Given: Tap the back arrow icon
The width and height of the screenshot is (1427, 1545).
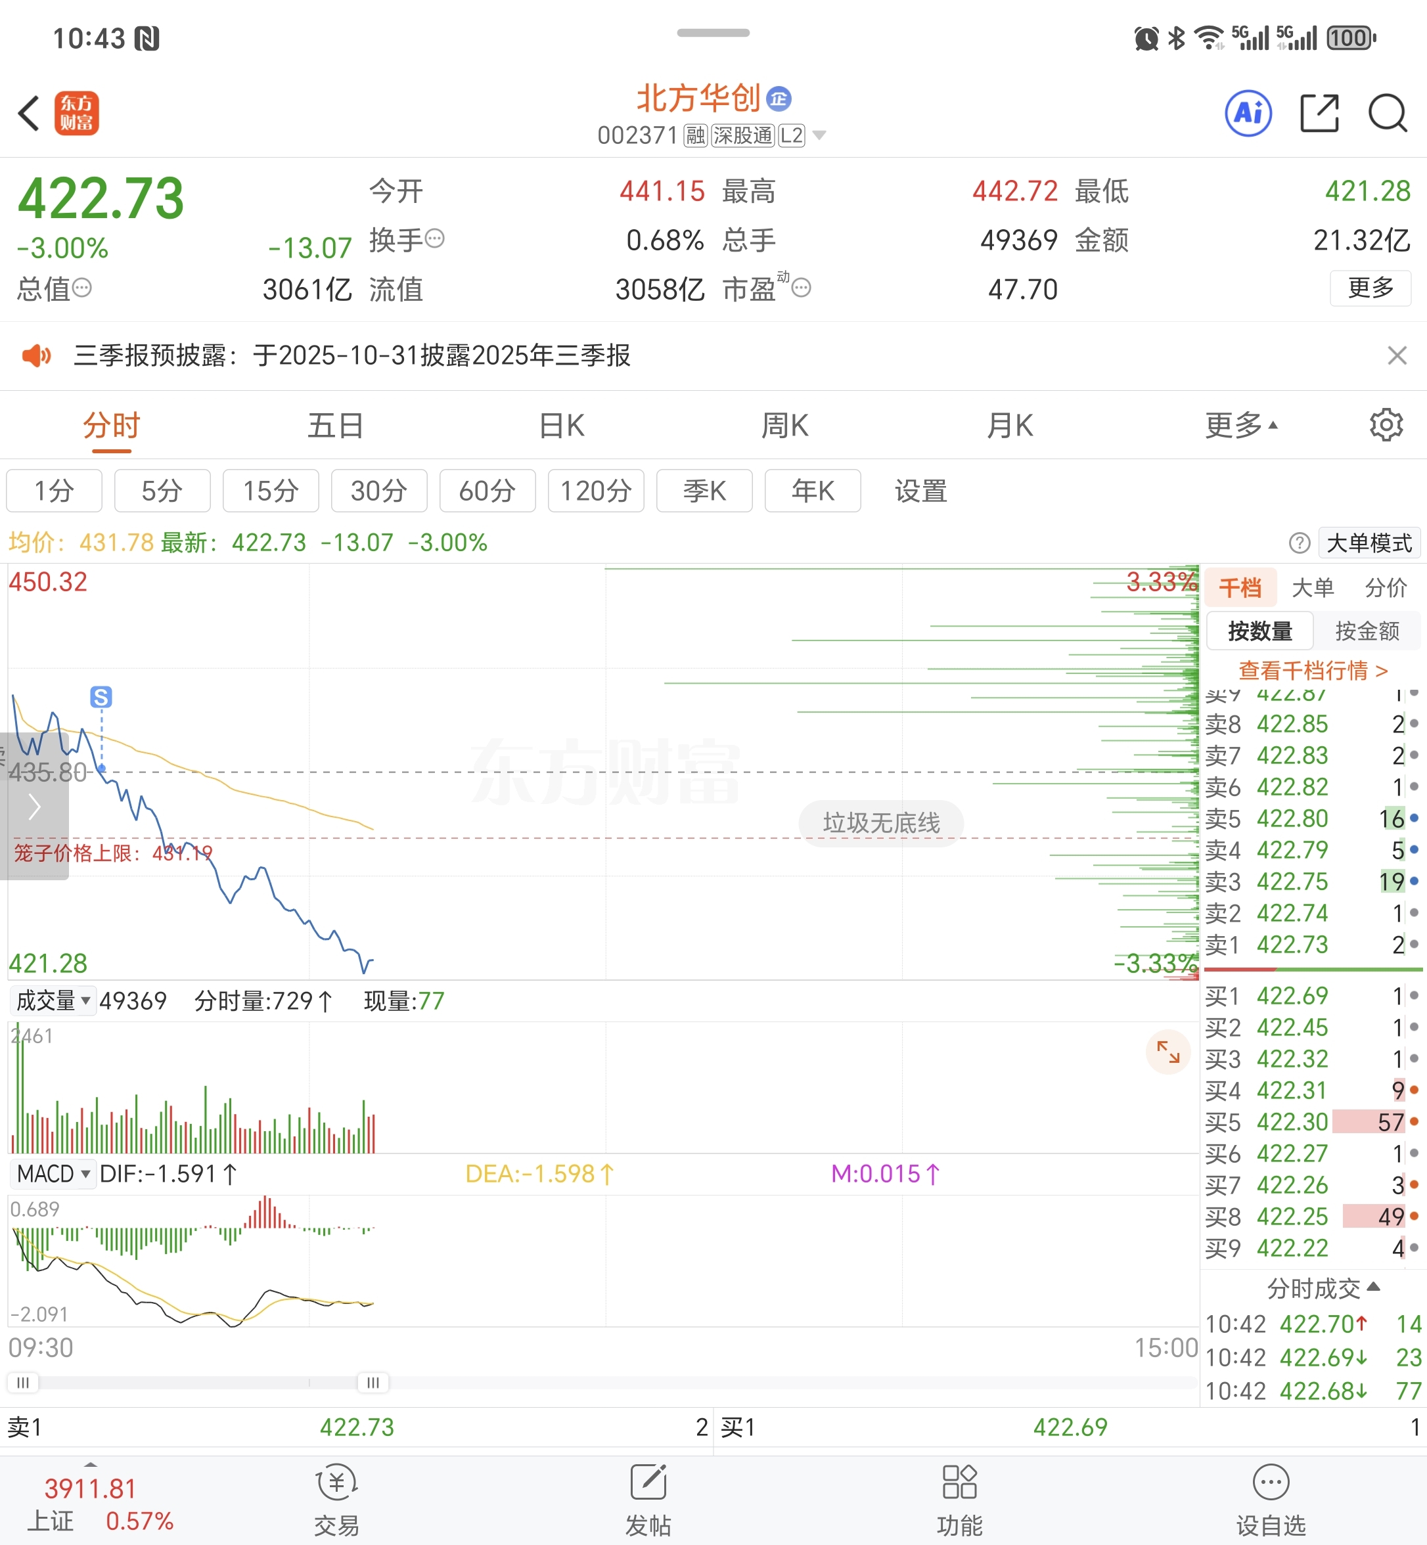Looking at the screenshot, I should 30,114.
